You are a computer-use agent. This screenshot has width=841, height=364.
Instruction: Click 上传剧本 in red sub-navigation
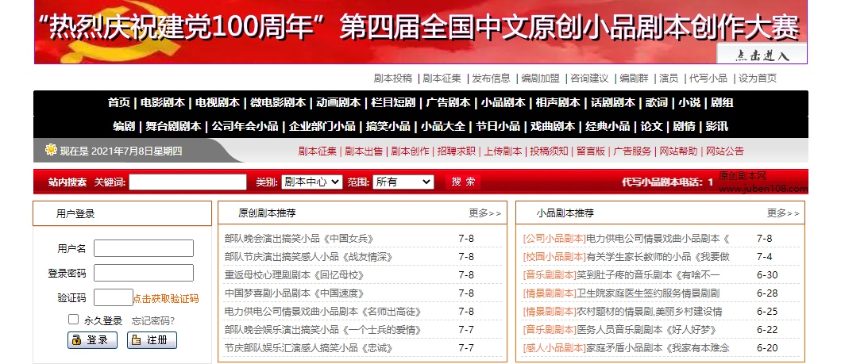click(503, 151)
